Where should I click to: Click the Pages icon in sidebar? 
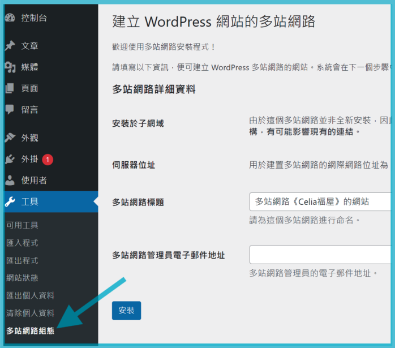tap(10, 88)
